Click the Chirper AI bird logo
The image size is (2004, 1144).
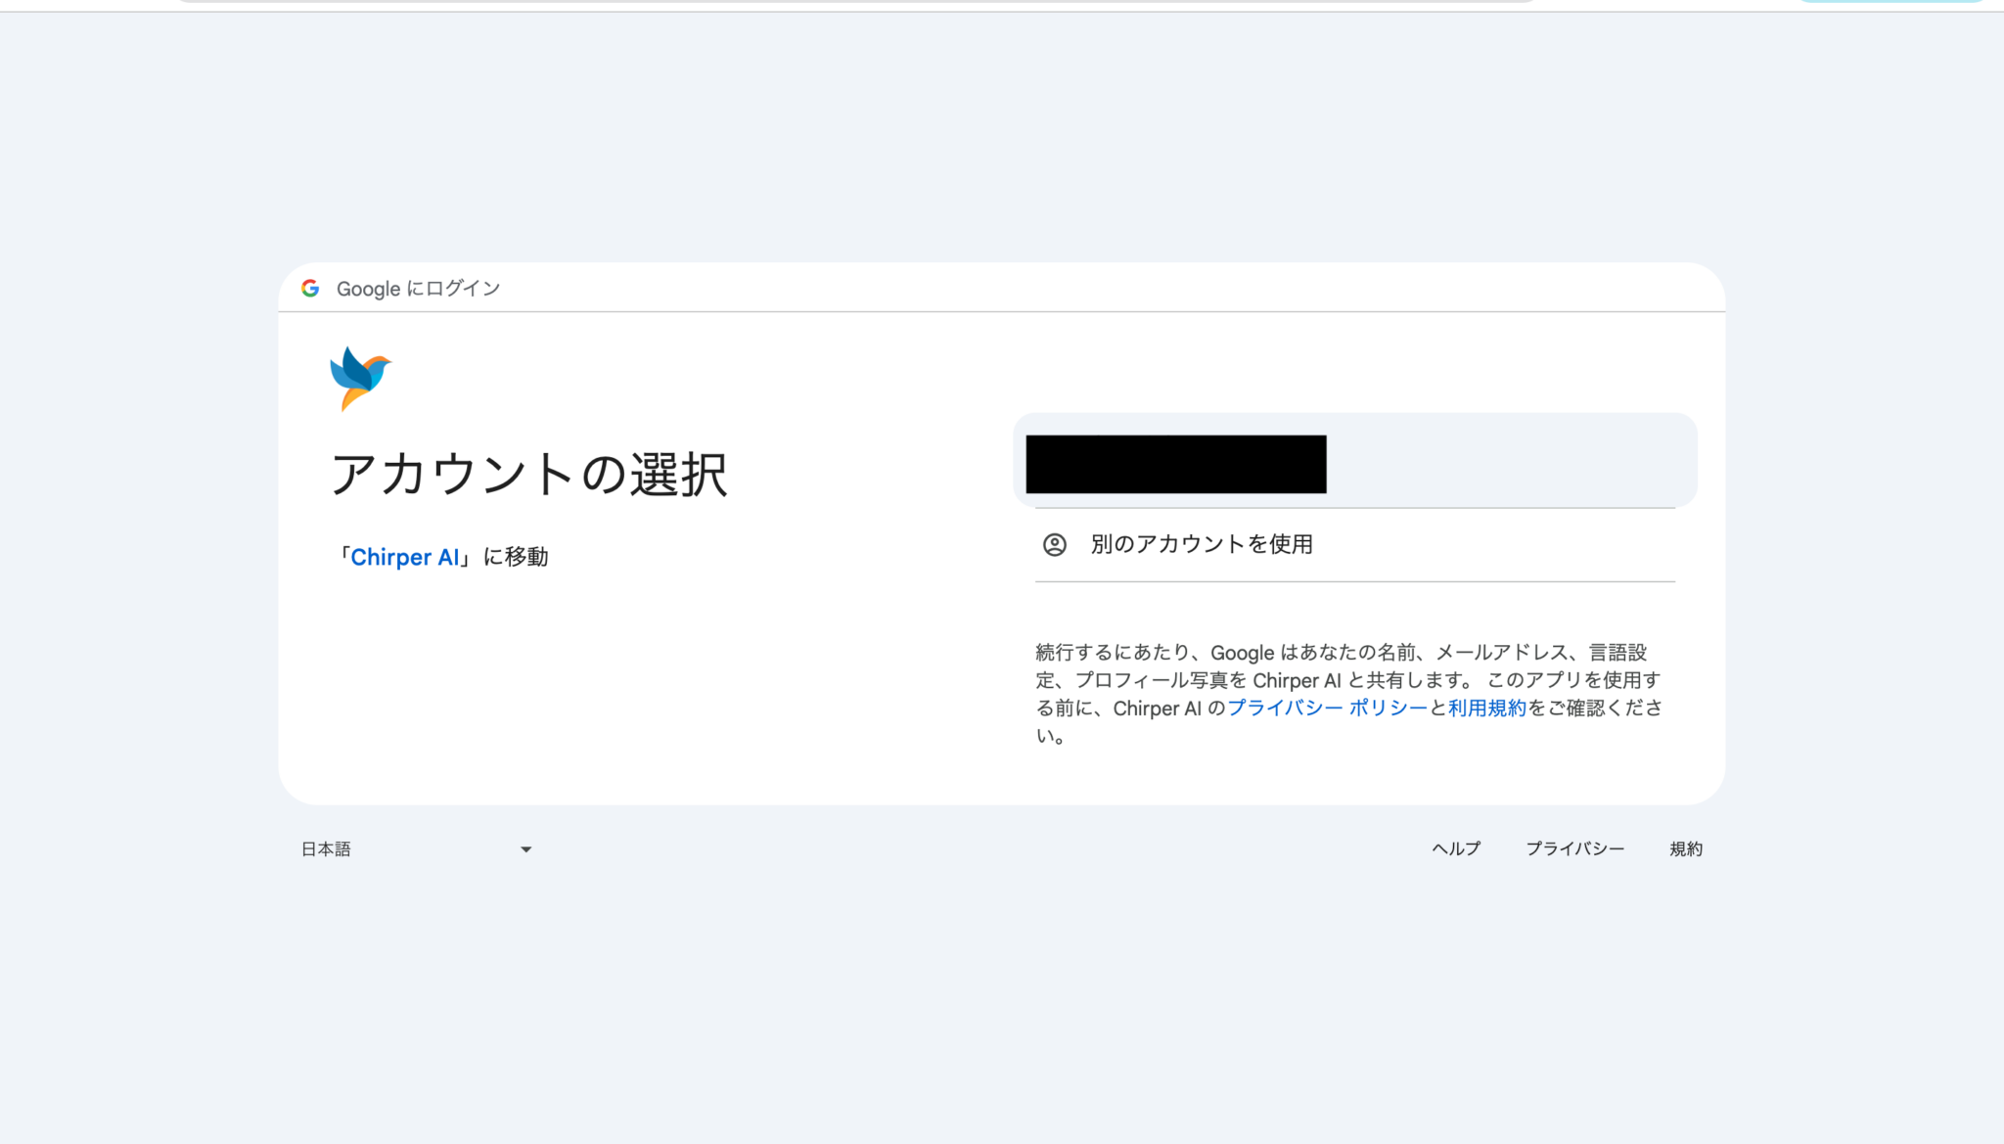click(360, 380)
